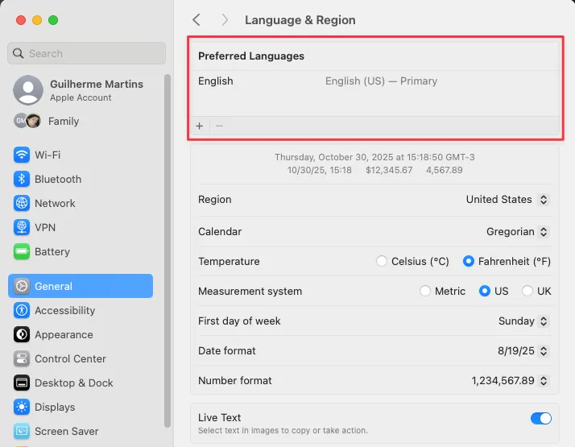This screenshot has height=447, width=575.
Task: Click the Temperature label
Action: pos(229,262)
